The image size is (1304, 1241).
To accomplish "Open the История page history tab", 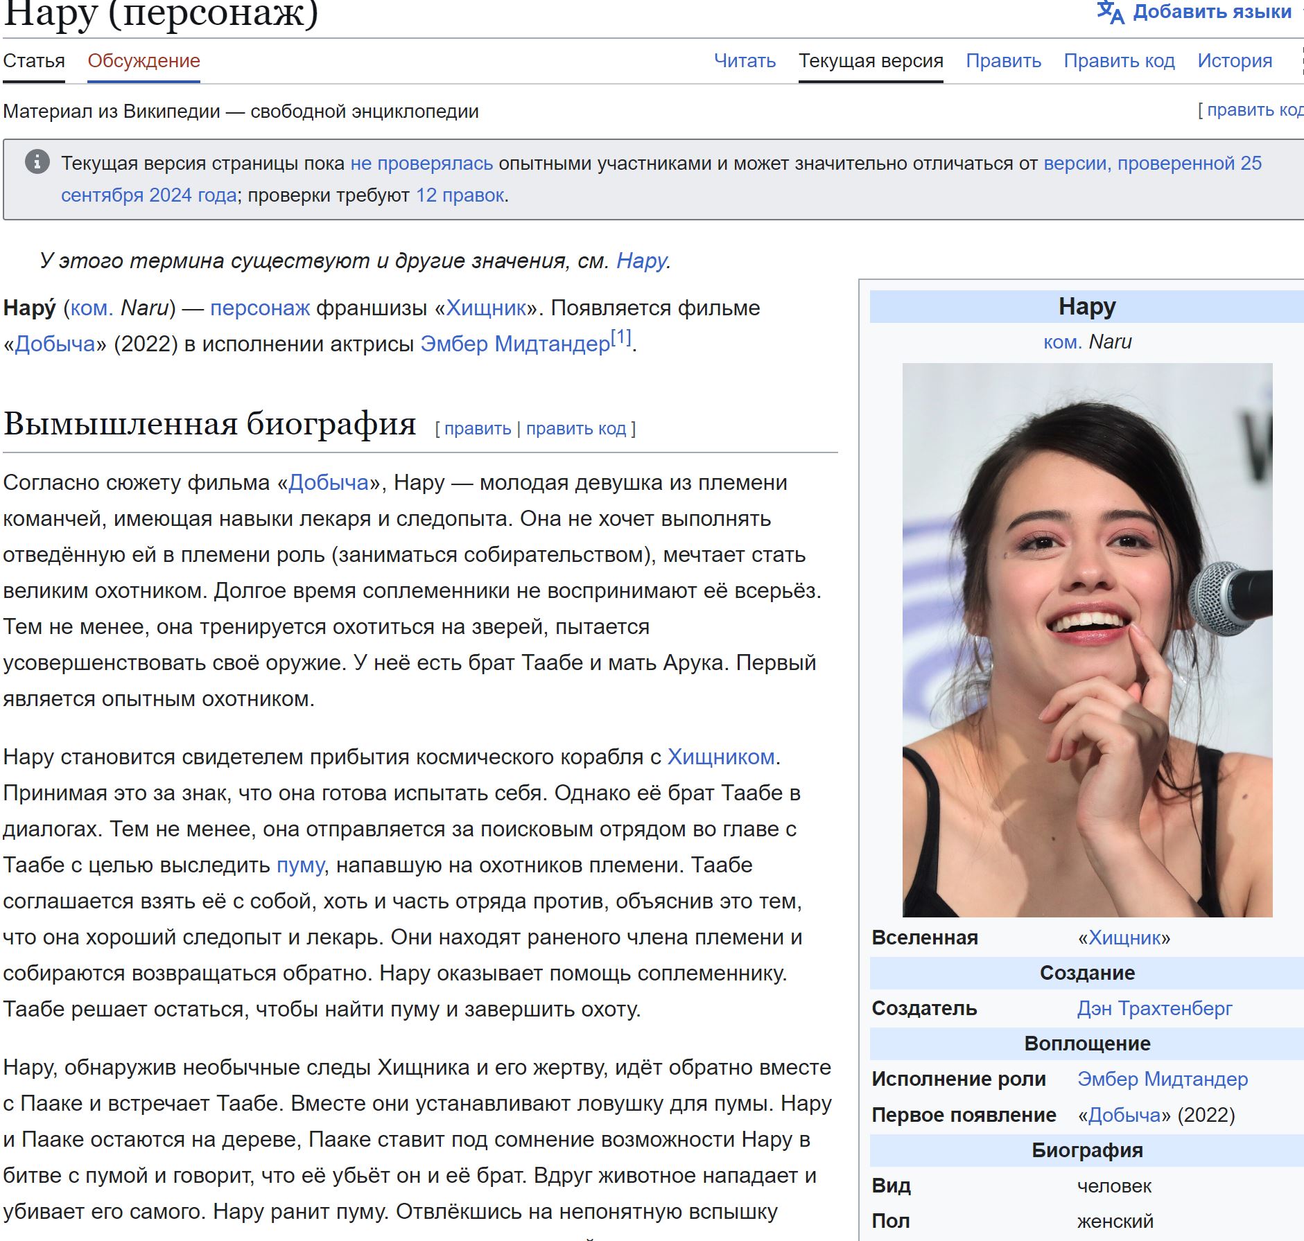I will [x=1235, y=61].
